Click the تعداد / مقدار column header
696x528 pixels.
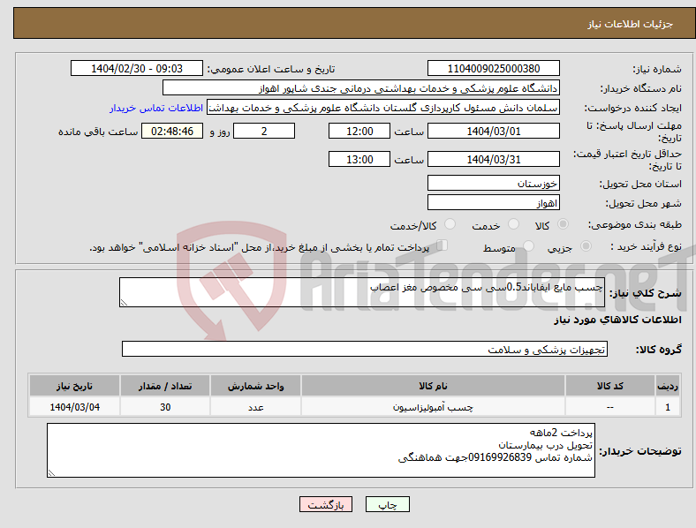pos(165,386)
